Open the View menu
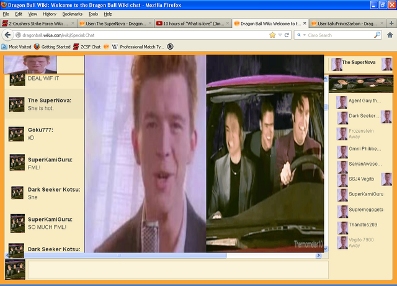This screenshot has height=286, width=397. click(x=32, y=14)
